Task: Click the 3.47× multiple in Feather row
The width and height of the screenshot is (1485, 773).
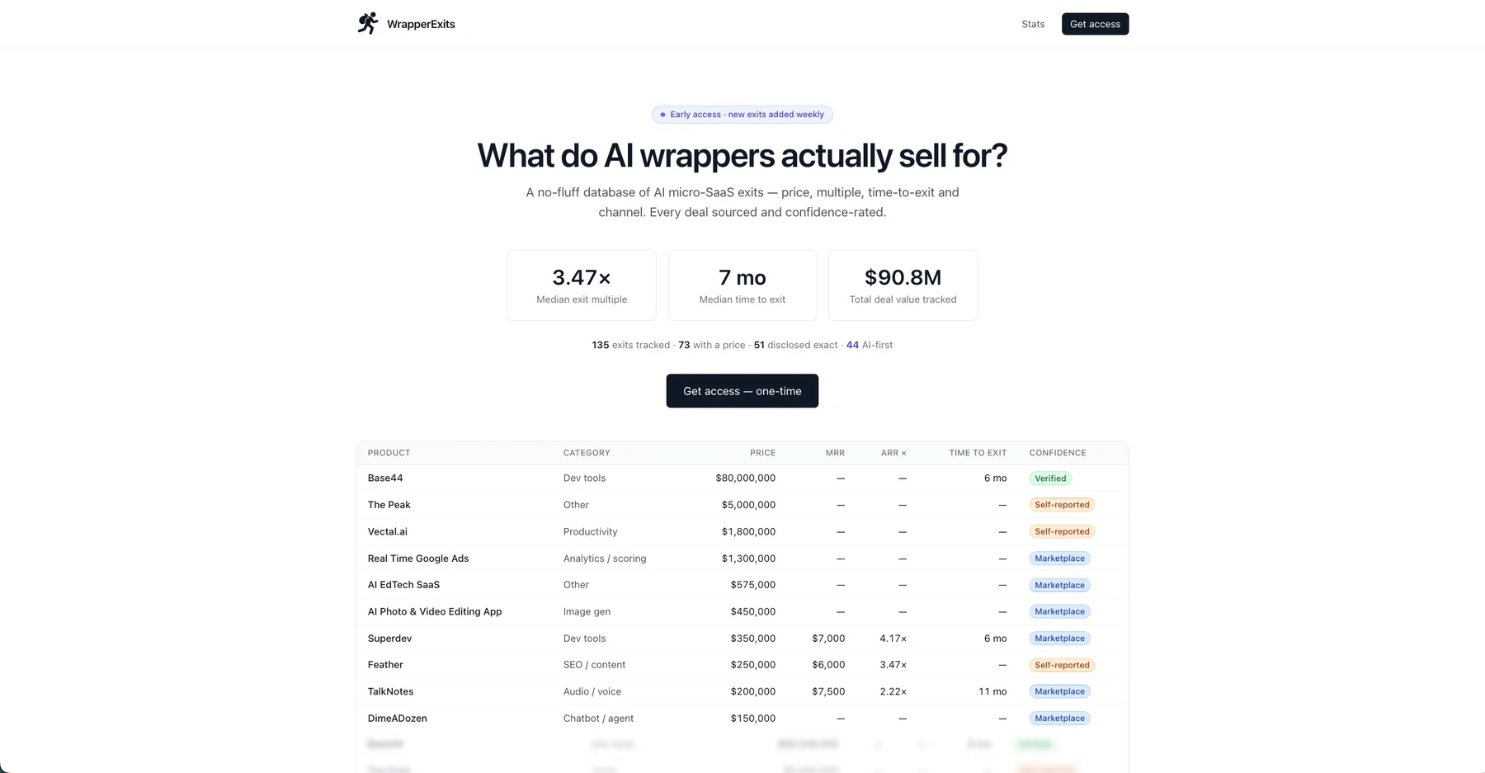Action: point(893,665)
